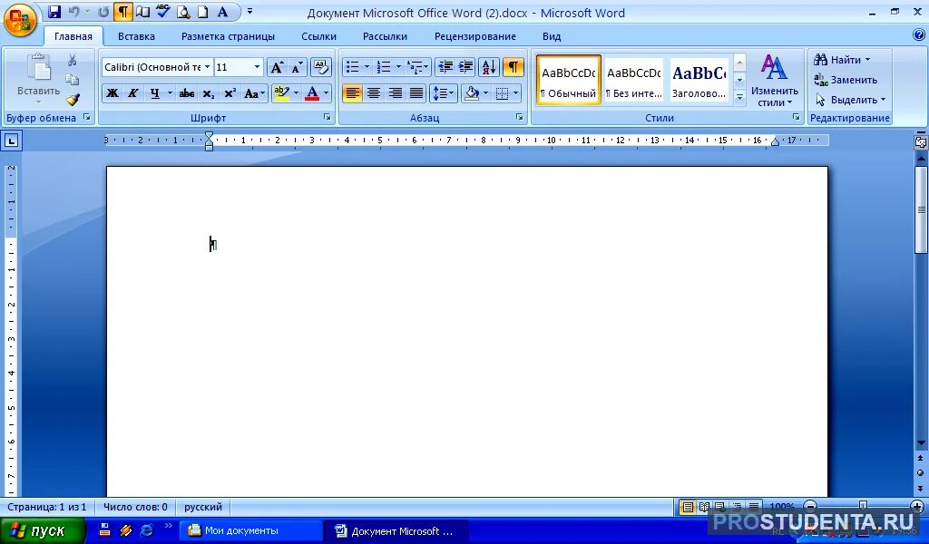Image resolution: width=929 pixels, height=544 pixels.
Task: Open the round Office button menu
Action: click(x=20, y=21)
